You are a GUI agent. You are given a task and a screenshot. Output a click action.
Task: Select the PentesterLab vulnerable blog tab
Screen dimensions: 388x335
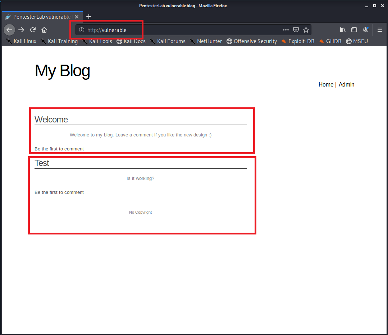41,17
